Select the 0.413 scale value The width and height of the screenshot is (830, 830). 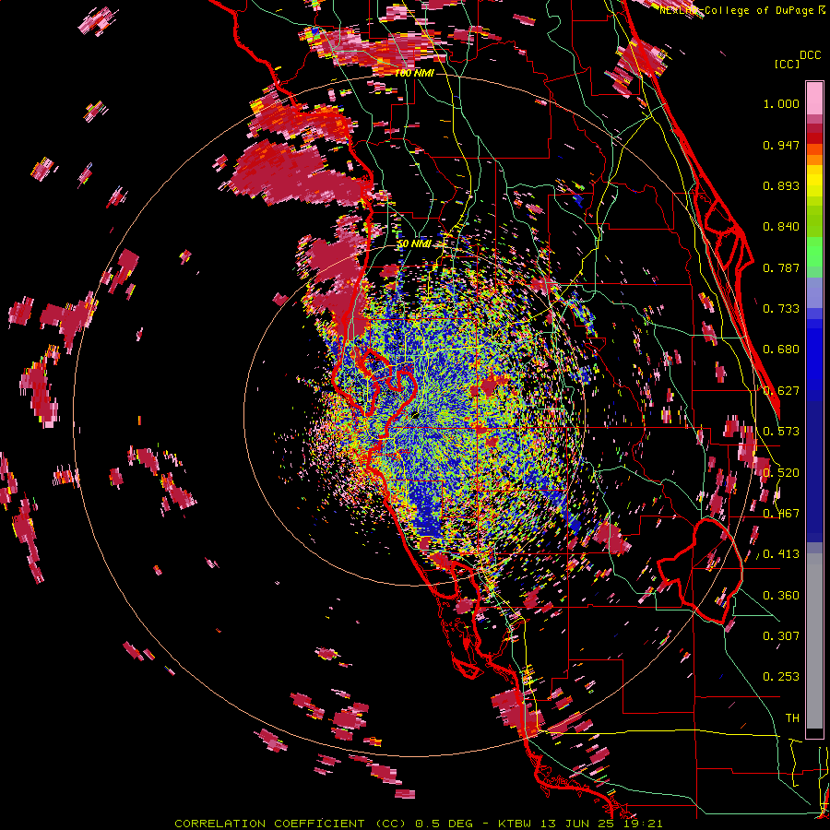pos(781,554)
